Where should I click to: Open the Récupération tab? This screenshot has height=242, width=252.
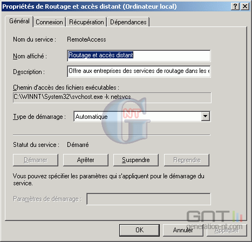coord(86,22)
